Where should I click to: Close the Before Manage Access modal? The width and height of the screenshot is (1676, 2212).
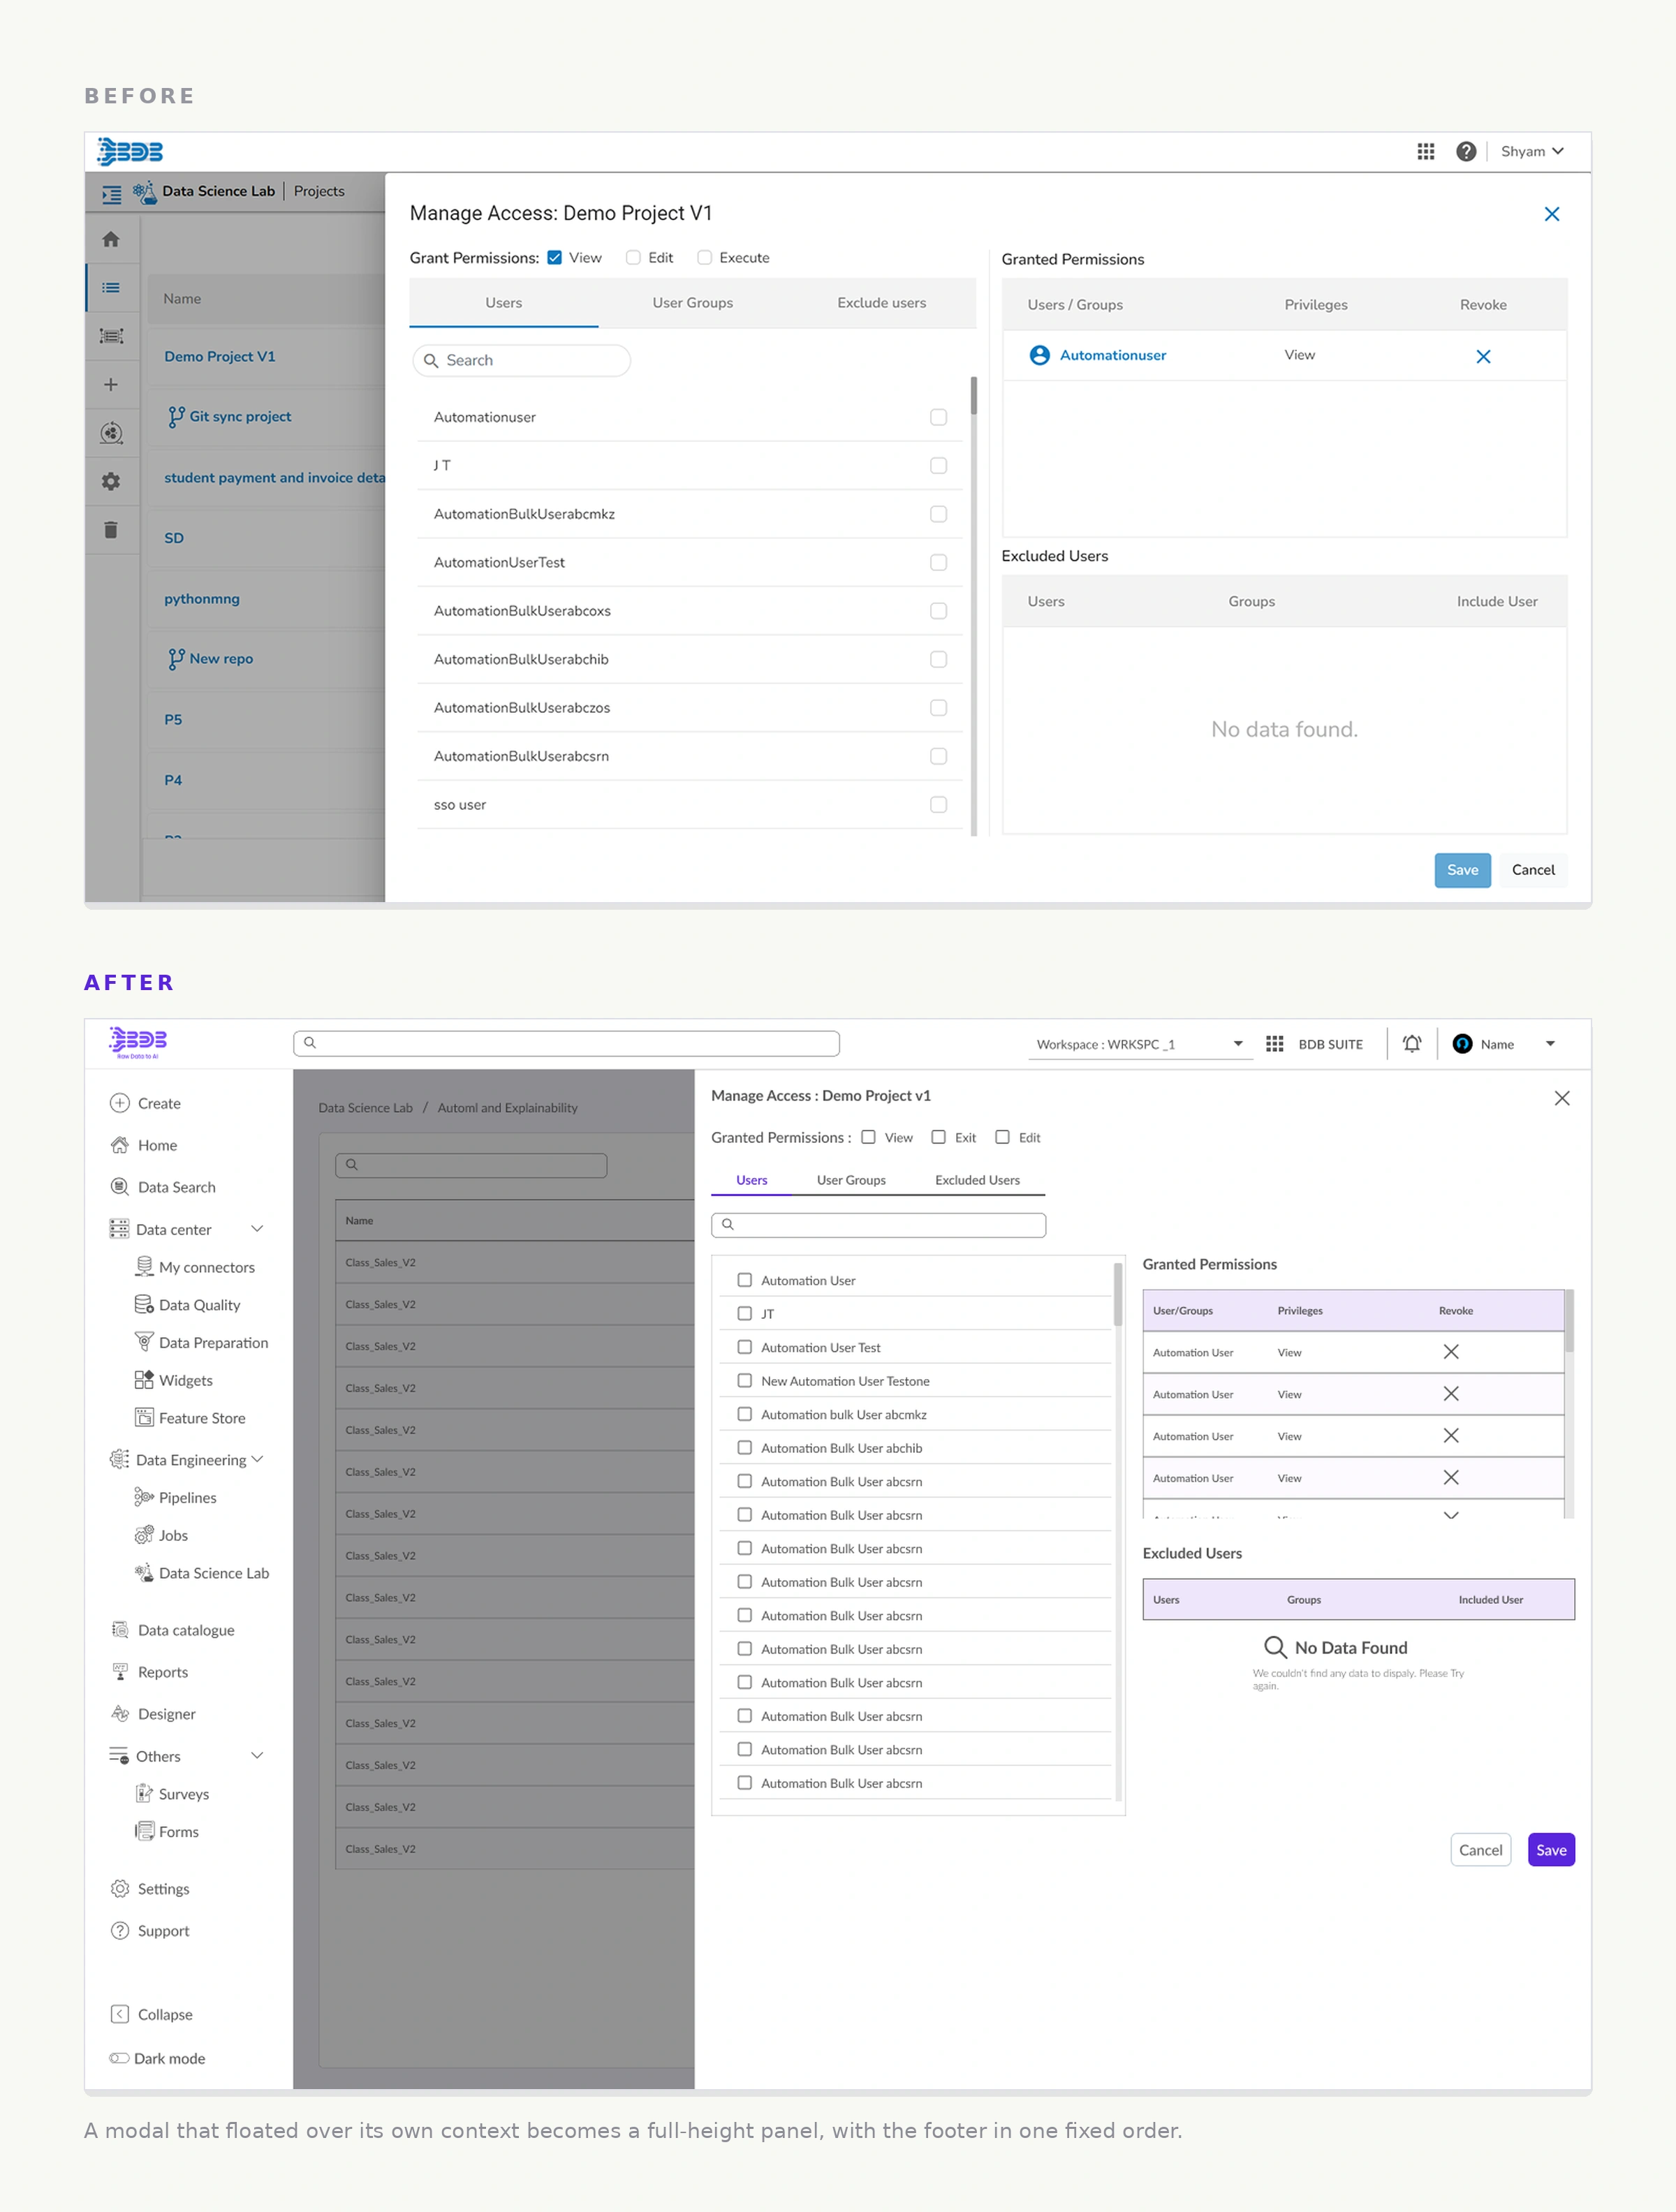point(1551,214)
